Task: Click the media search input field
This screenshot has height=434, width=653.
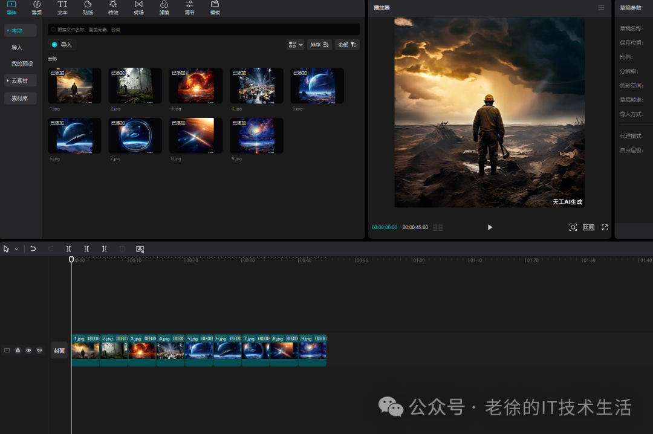Action: (x=204, y=30)
